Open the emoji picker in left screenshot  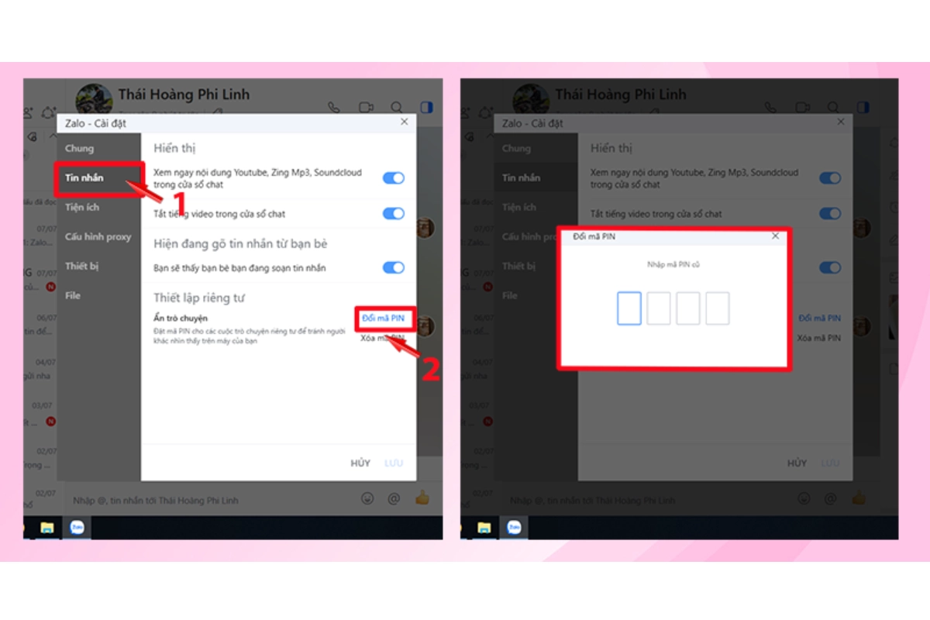pyautogui.click(x=368, y=498)
